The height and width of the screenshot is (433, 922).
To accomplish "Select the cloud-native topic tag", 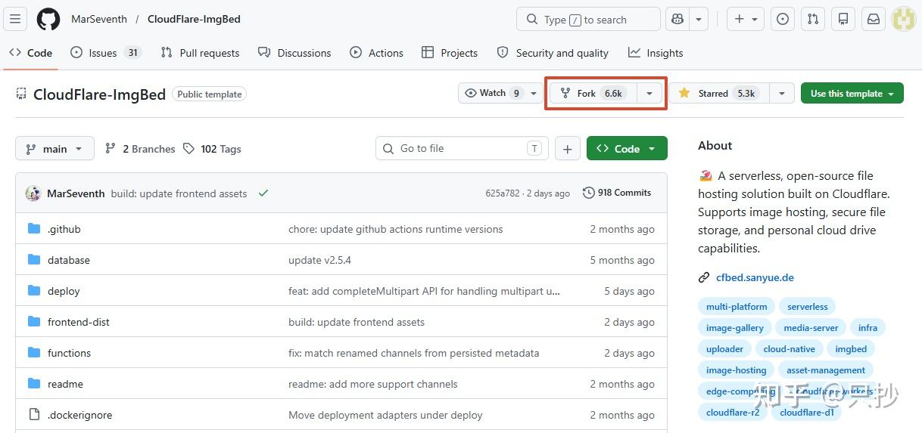I will (x=789, y=349).
